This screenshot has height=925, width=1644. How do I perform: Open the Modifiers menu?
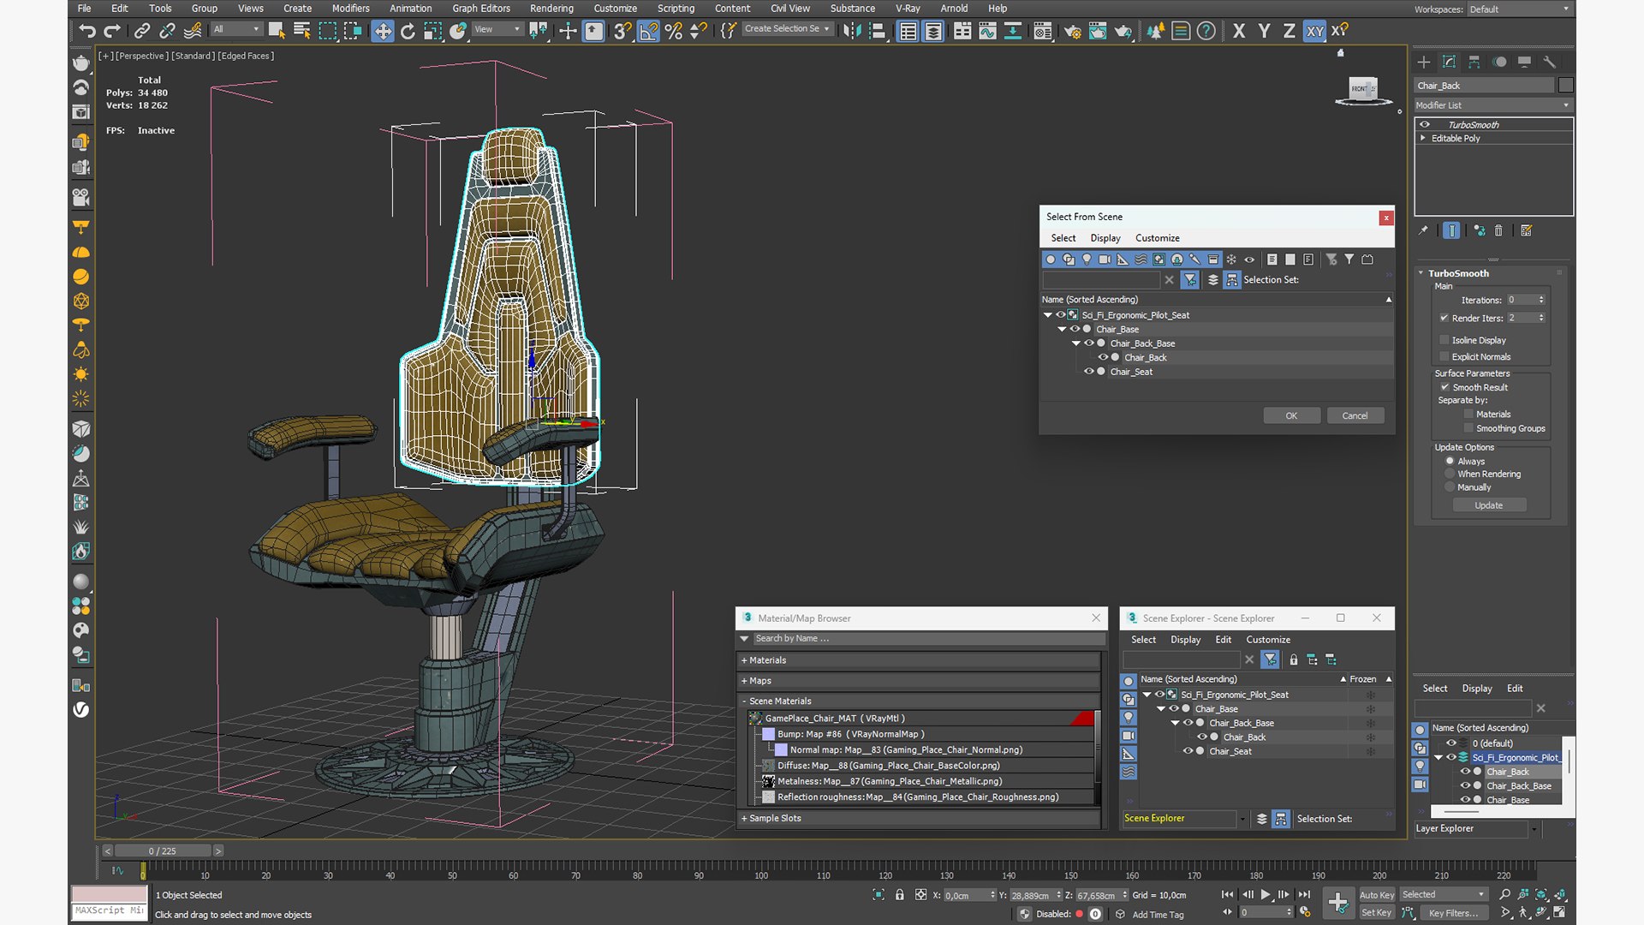coord(350,9)
